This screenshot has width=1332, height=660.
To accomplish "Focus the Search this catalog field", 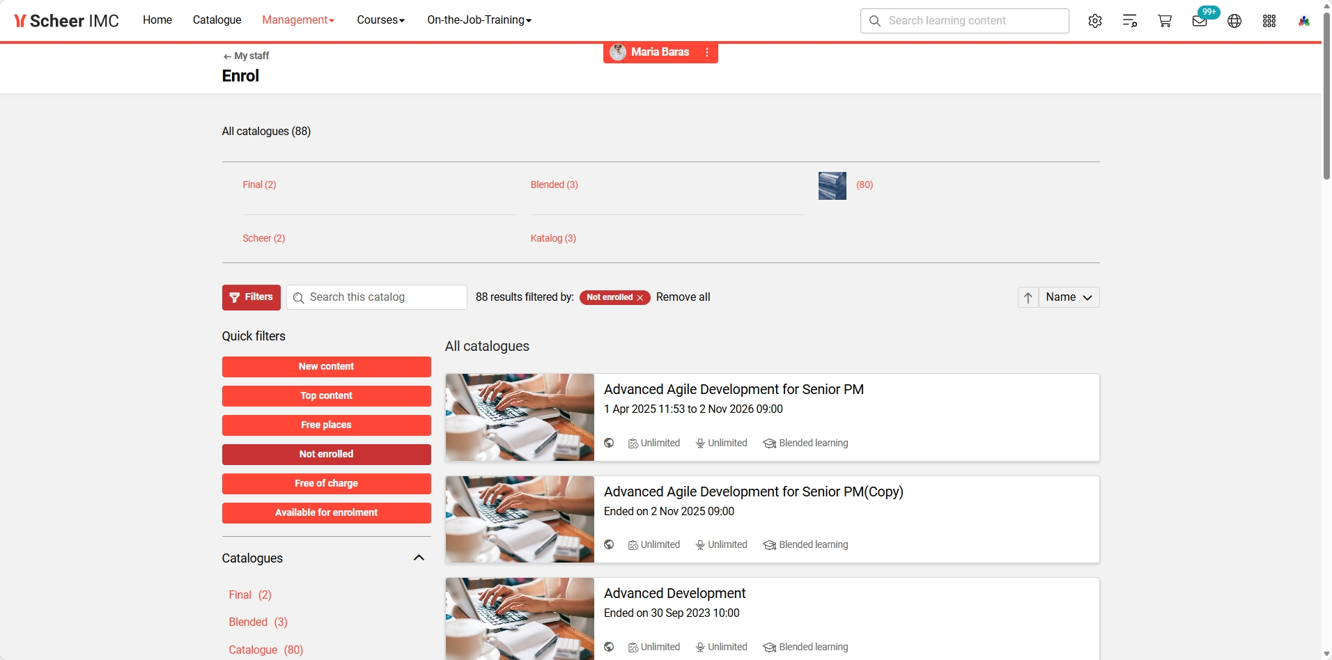I will point(377,297).
